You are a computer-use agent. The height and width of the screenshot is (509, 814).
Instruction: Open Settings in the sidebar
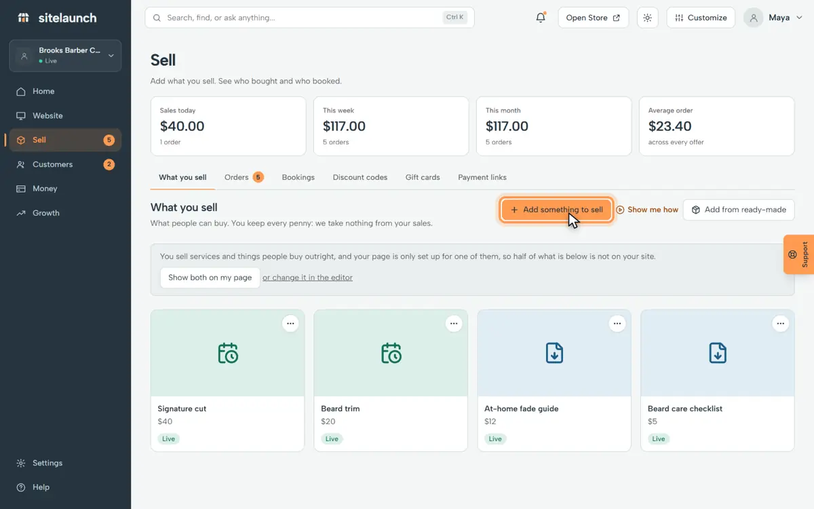(x=65, y=463)
